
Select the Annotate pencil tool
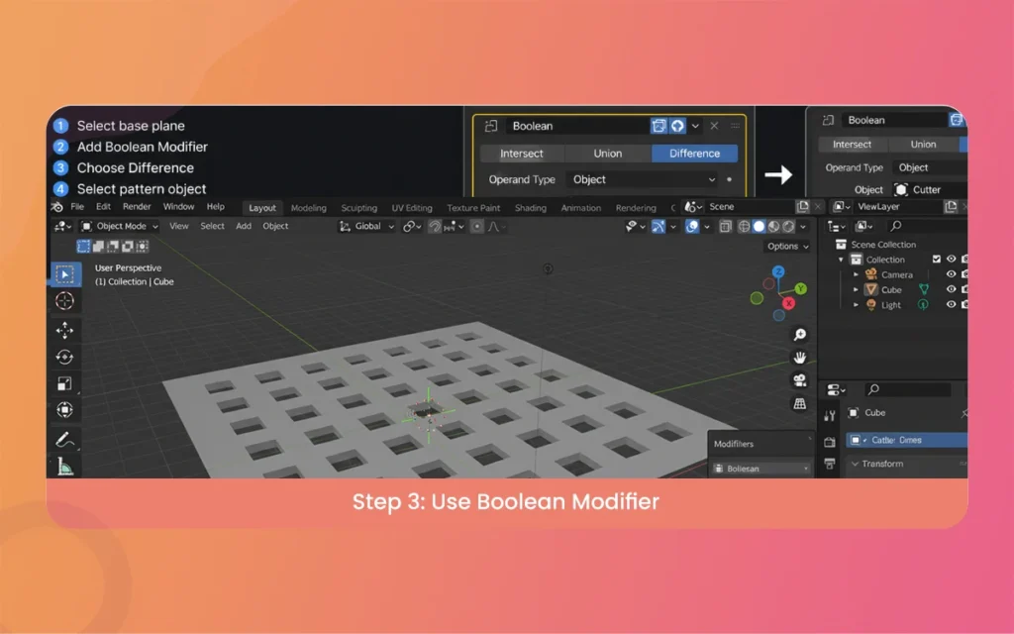point(65,439)
